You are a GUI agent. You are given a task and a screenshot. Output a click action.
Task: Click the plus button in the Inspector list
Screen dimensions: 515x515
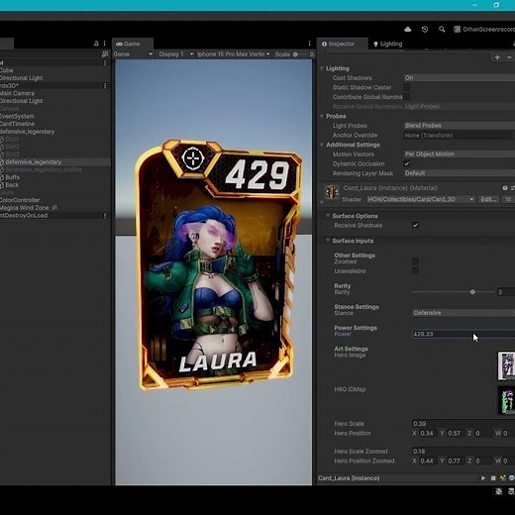click(x=497, y=57)
